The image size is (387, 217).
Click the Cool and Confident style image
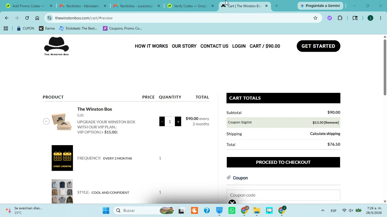coord(62,192)
